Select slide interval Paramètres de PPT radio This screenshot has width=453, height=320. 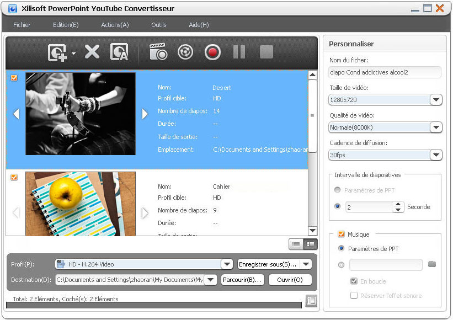[x=338, y=190]
